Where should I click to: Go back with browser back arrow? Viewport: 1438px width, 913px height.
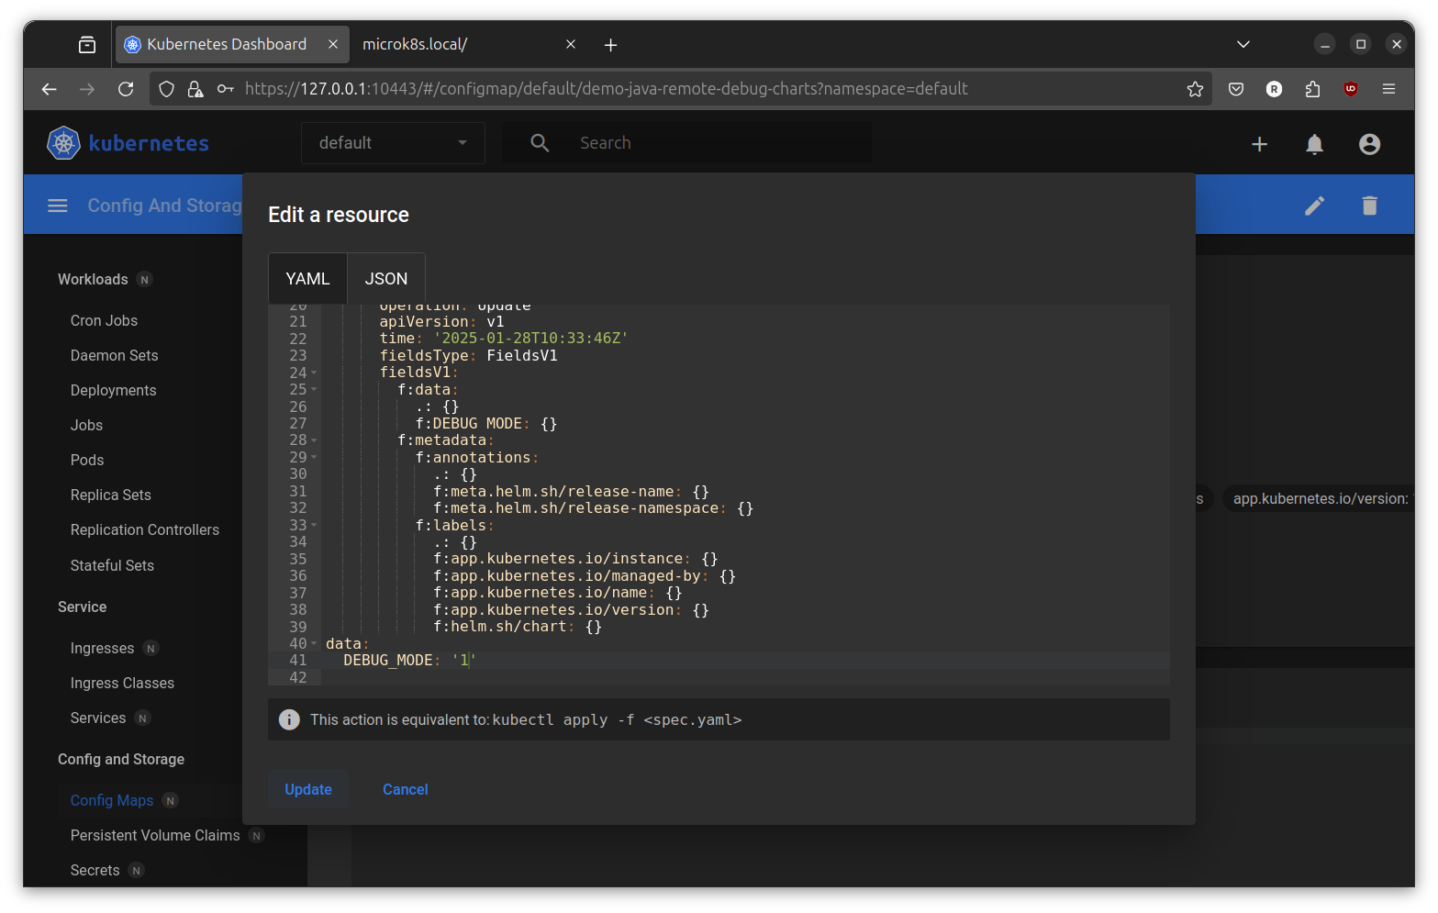(50, 89)
